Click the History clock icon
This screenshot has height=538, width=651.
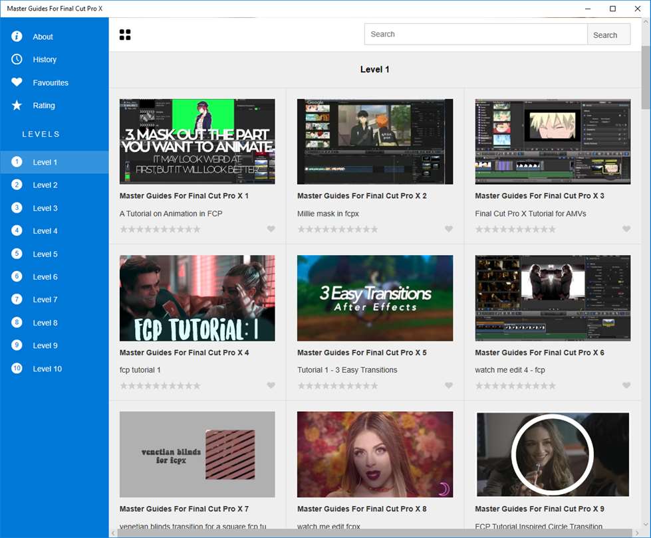point(17,59)
